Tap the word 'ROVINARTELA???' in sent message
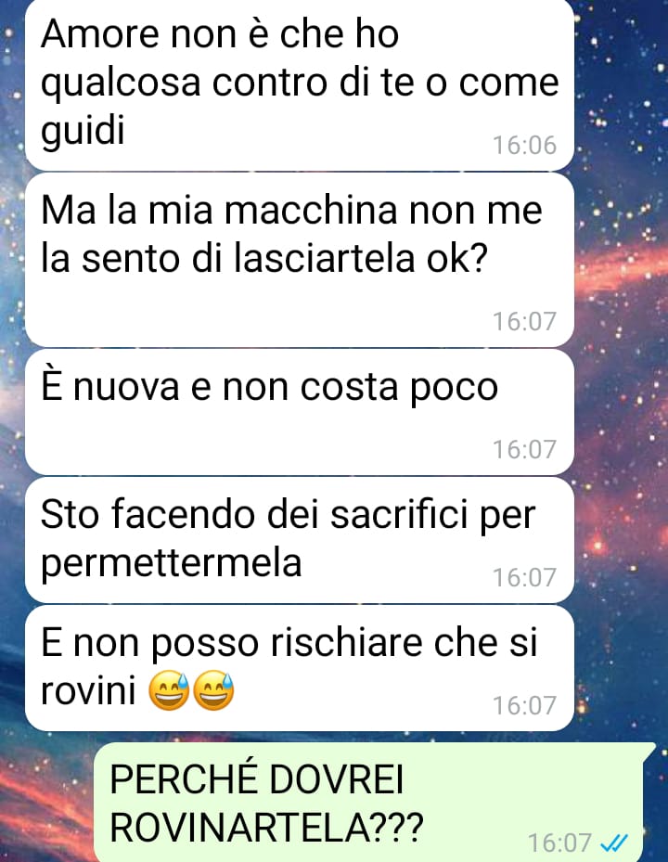The width and height of the screenshot is (668, 862). 266,826
